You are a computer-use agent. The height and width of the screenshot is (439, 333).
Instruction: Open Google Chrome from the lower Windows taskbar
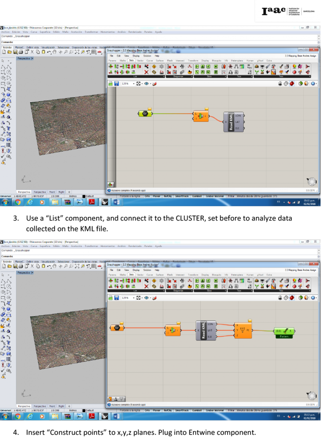[x=18, y=416]
